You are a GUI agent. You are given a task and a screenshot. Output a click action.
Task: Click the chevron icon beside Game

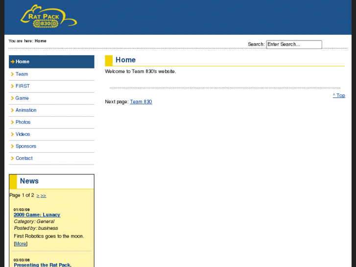(x=13, y=98)
